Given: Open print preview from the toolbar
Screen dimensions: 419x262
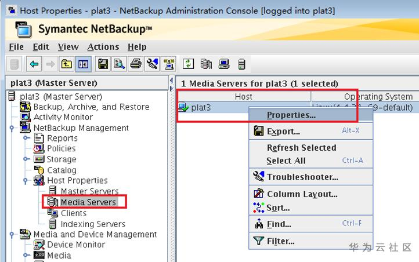Looking at the screenshot, I should 120,64.
